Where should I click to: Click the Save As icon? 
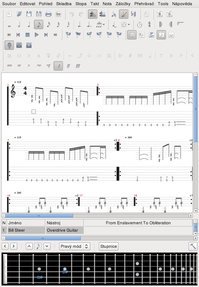pos(39,14)
